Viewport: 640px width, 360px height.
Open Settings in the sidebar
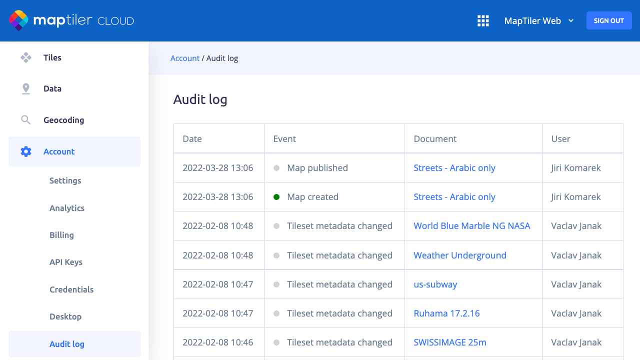coord(65,180)
